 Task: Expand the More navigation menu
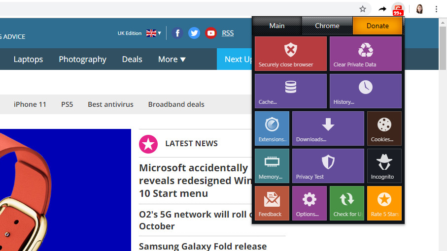point(172,59)
